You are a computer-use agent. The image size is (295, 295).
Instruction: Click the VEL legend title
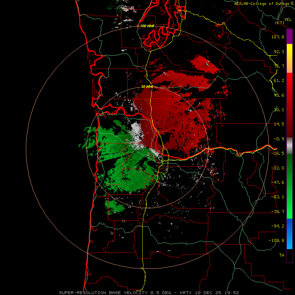point(288,20)
